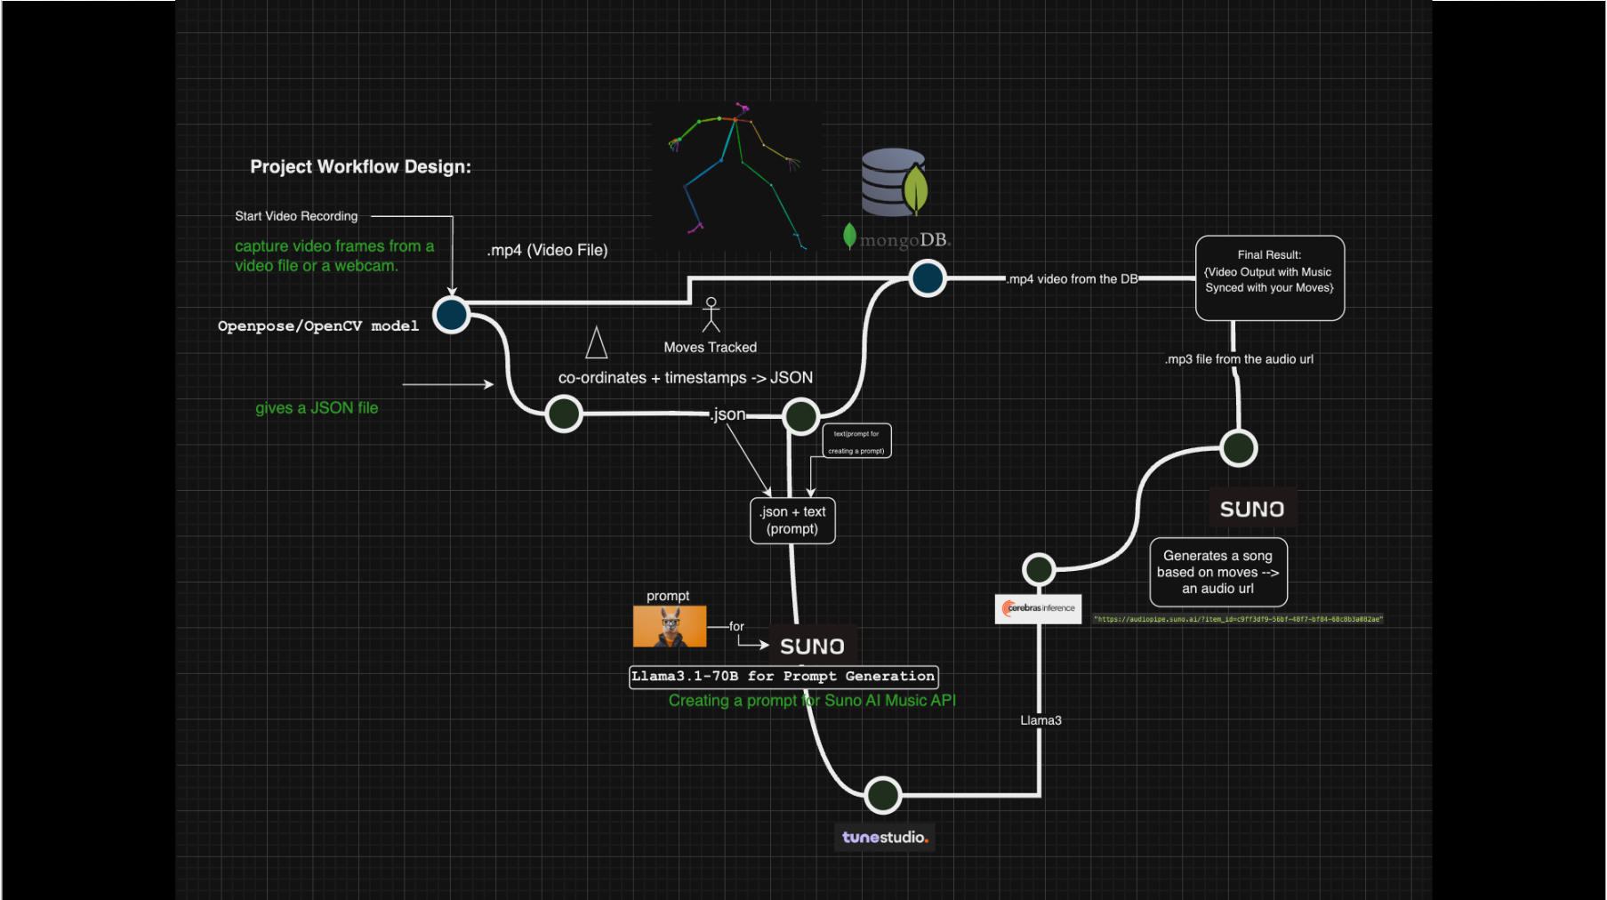Click the triangle shape near co-ordinates text
Image resolution: width=1607 pixels, height=900 pixels.
[x=597, y=342]
